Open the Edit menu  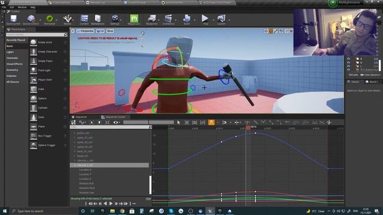click(x=12, y=7)
